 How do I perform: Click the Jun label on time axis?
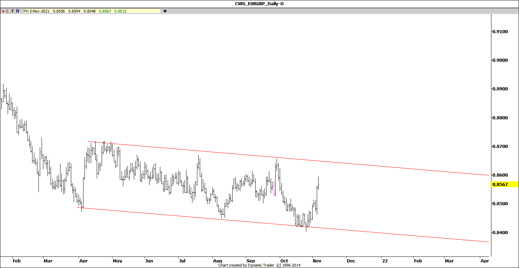point(149,261)
